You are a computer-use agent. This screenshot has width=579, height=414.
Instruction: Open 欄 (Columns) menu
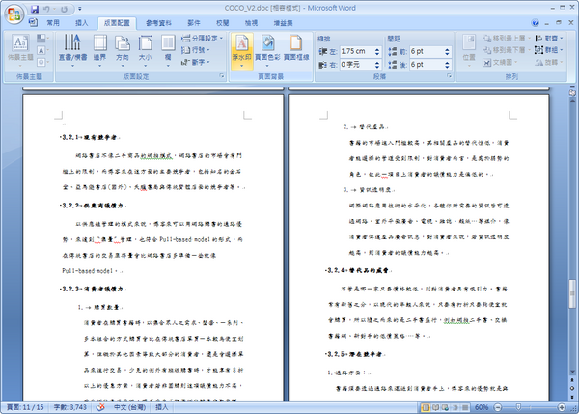[168, 51]
